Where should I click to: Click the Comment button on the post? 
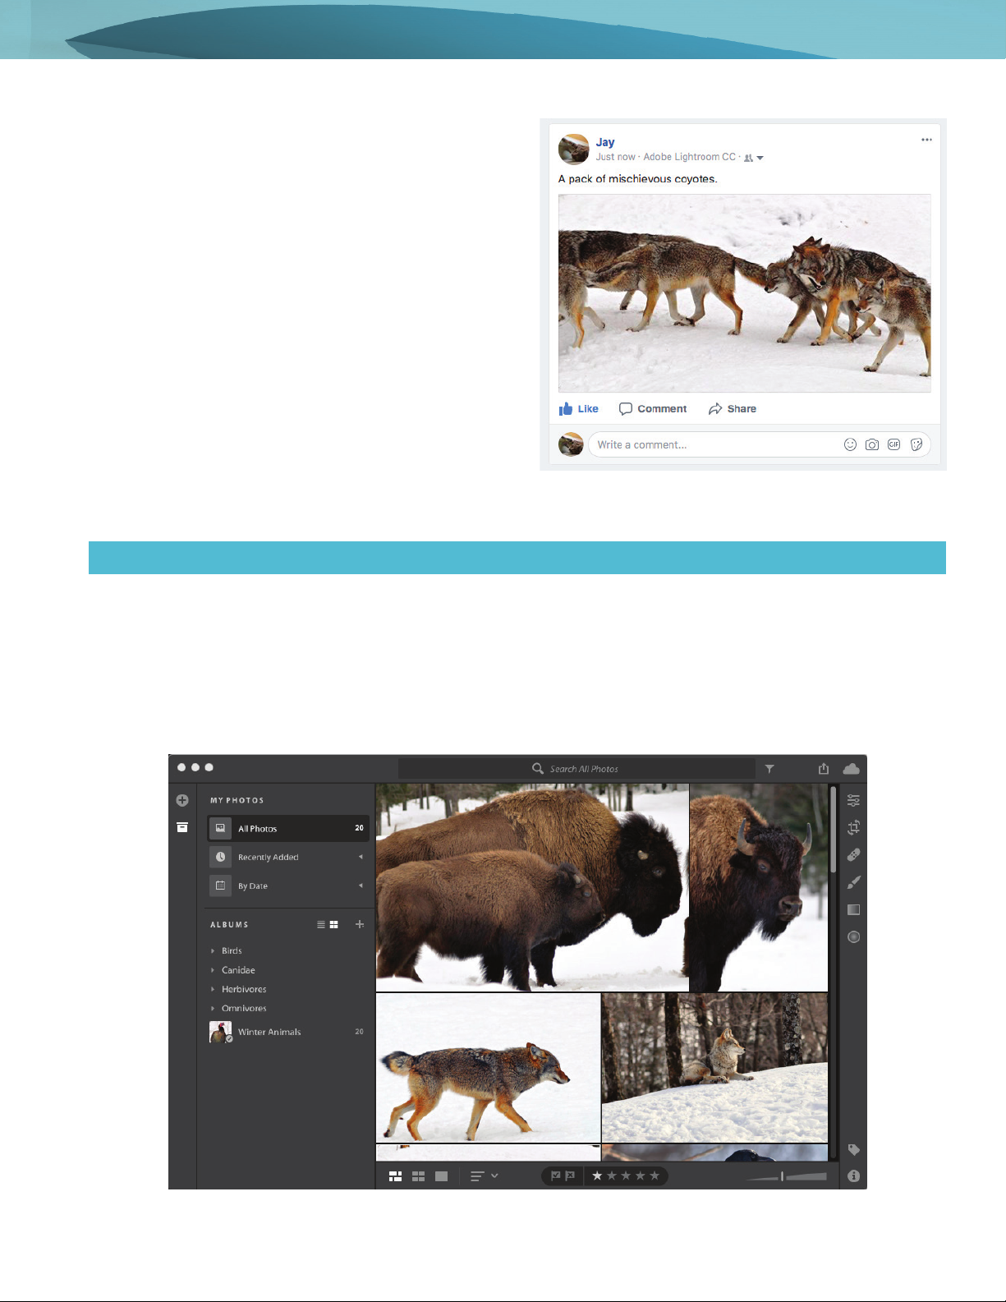pos(653,408)
